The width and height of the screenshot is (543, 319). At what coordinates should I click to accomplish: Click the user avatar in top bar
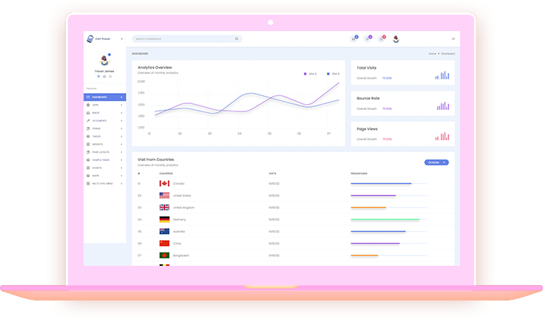(x=396, y=39)
